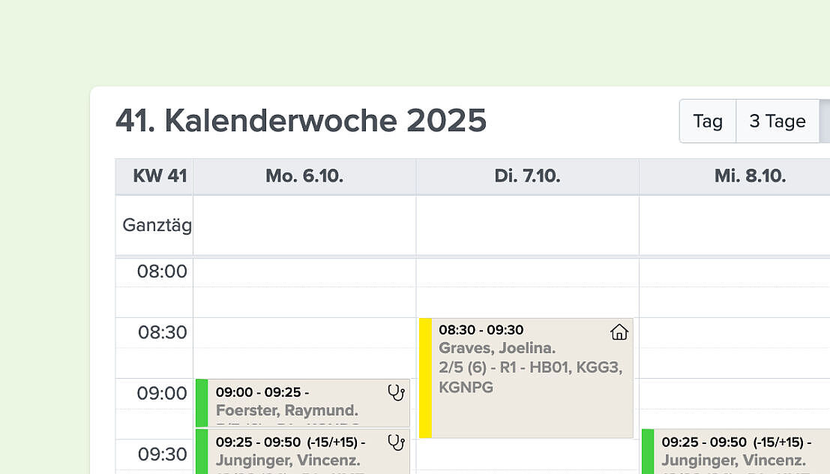
Task: Click Tuesday all-day Ganztägig cell
Action: (x=527, y=225)
